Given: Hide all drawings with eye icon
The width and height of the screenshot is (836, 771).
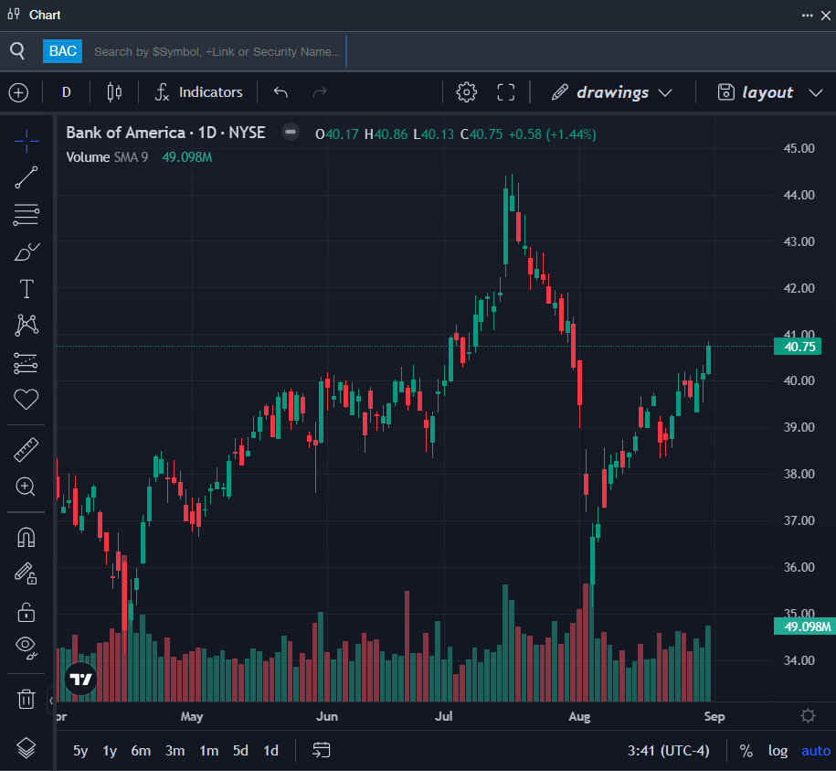Looking at the screenshot, I should point(26,648).
